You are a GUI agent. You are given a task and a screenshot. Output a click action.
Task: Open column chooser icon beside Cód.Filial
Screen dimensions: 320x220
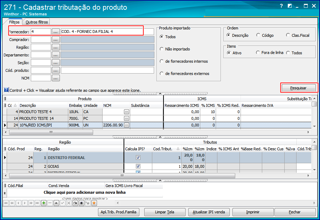tap(5, 185)
